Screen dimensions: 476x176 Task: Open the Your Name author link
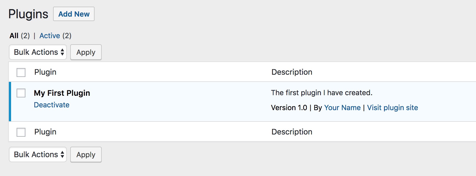pos(342,108)
